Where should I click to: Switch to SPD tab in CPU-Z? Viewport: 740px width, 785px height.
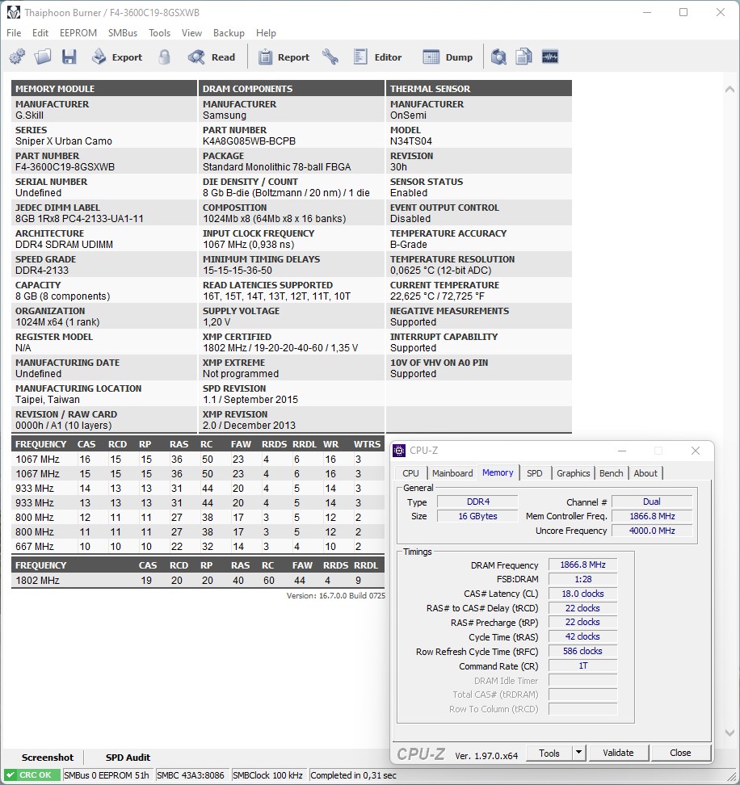pyautogui.click(x=534, y=473)
